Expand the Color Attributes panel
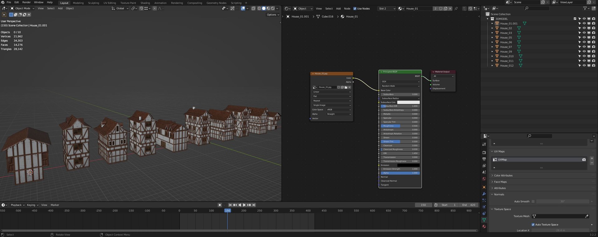 click(503, 175)
